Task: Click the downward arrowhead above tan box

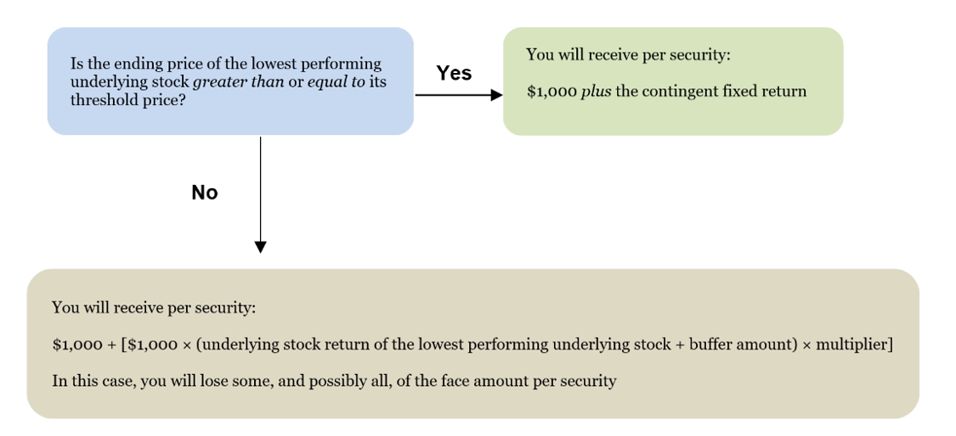Action: pos(260,247)
